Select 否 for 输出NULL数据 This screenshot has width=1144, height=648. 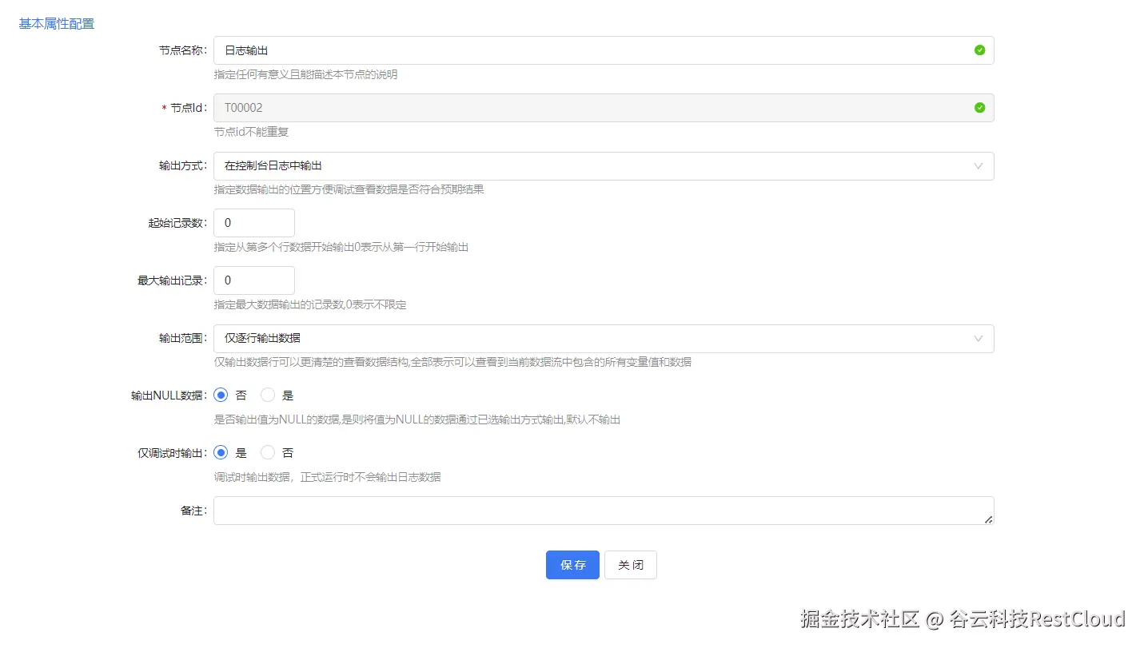(221, 394)
